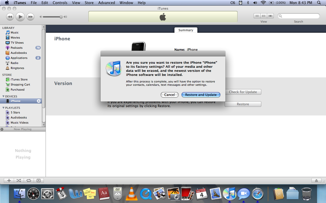Open Dictionary from the Dock

(x=104, y=194)
